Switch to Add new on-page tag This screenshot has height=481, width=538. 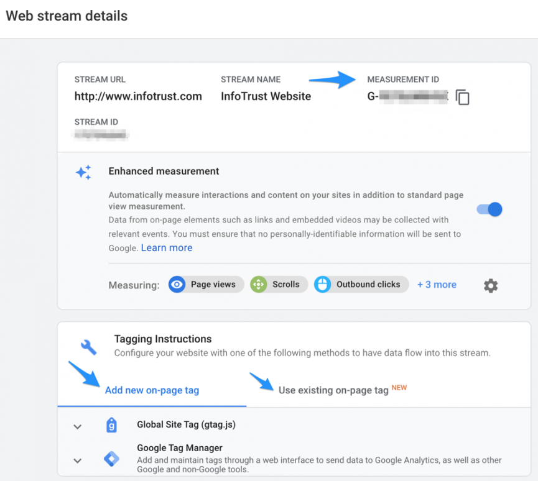[x=151, y=390]
